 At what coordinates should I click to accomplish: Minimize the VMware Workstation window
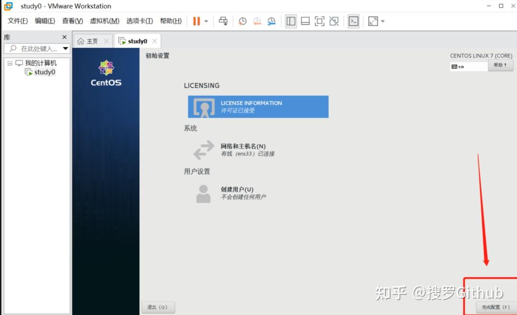tap(489, 6)
